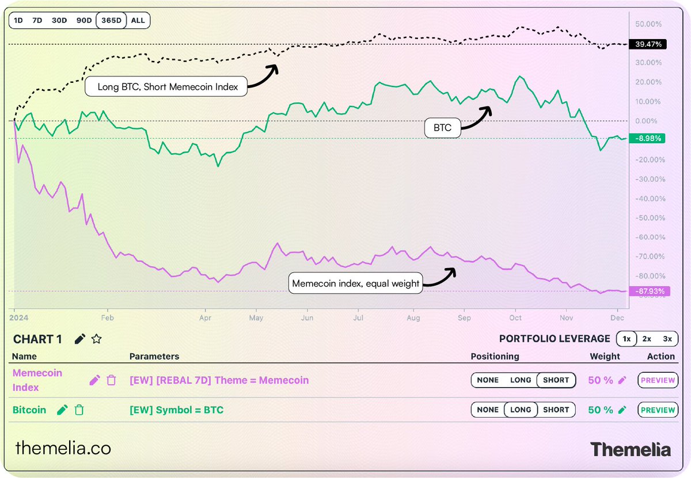Click the '2024' label on time axis
Image resolution: width=691 pixels, height=478 pixels.
click(19, 318)
